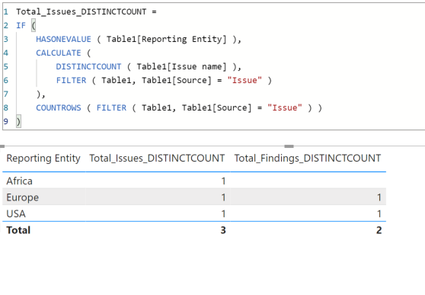Place cursor on measure name Total_Issues_DISTINCTCOUNT in editor
Viewport: 425px width, 295px height.
coord(81,11)
